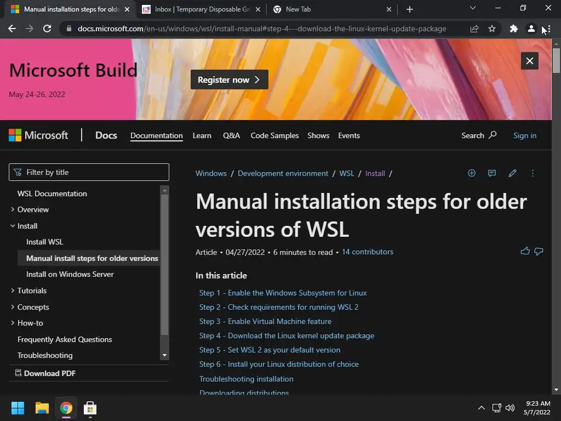Open a new tab with the plus button
This screenshot has width=561, height=421.
[410, 9]
